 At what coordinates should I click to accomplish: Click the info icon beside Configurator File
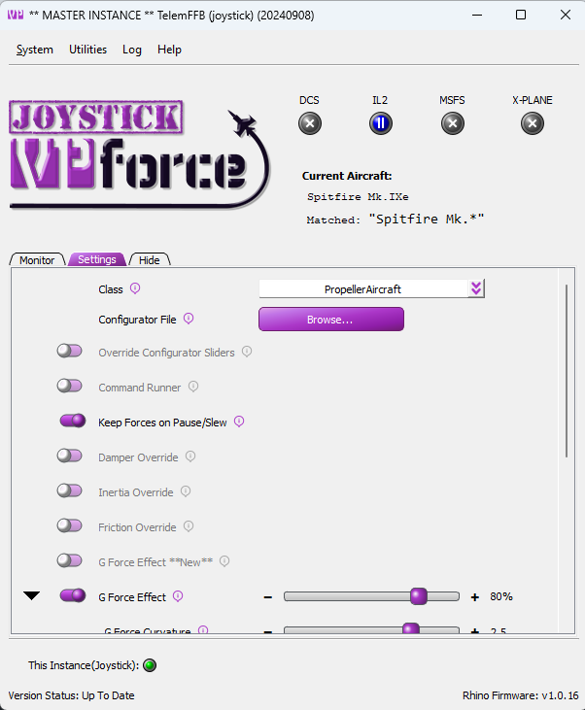coord(189,319)
